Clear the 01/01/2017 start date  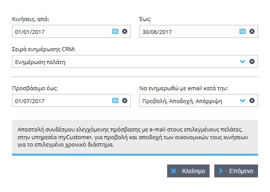[x=125, y=31]
